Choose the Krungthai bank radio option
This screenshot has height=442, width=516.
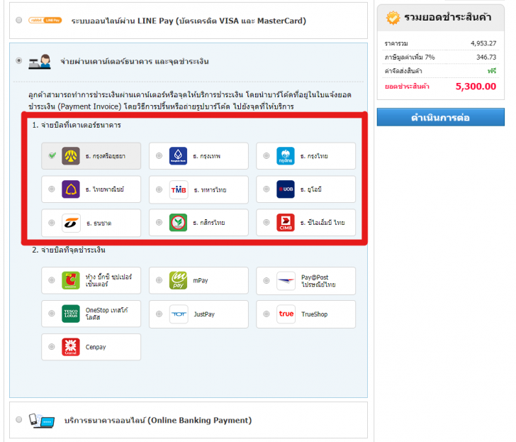point(267,155)
